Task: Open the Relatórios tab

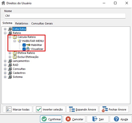Action: (22, 23)
